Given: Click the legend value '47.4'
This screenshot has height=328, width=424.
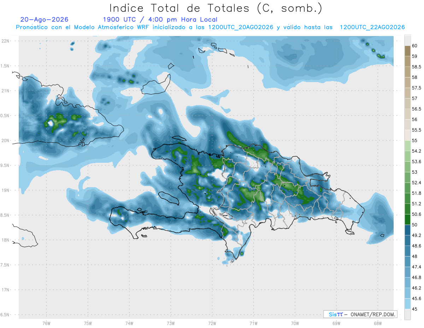Looking at the screenshot, I should point(416,267).
